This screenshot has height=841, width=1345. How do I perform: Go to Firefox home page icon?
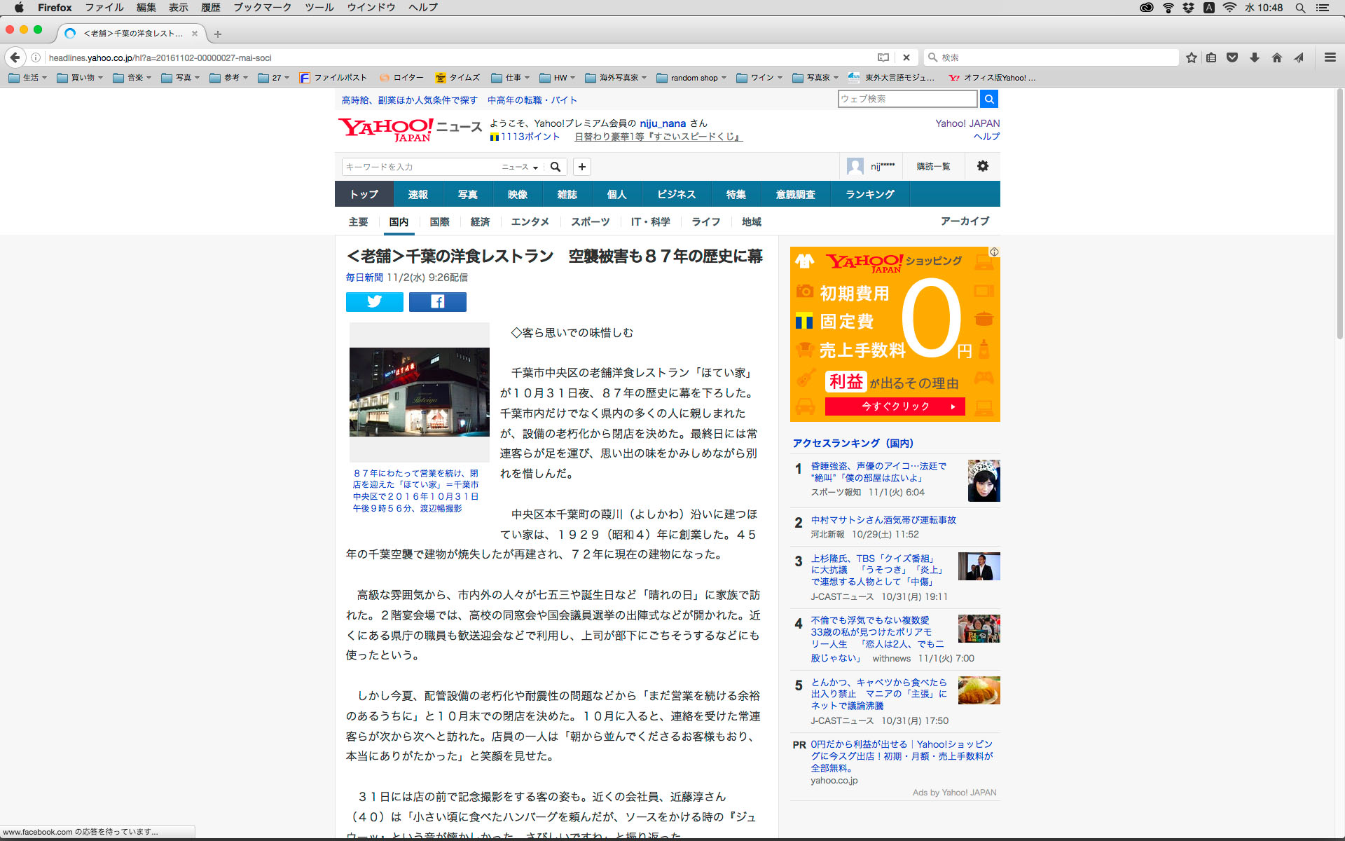[x=1276, y=57]
